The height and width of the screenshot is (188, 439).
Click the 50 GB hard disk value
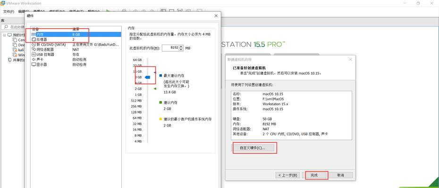click(x=267, y=119)
